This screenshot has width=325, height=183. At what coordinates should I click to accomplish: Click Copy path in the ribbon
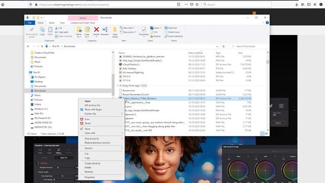coord(62,32)
